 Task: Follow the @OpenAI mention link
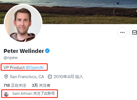35,68
